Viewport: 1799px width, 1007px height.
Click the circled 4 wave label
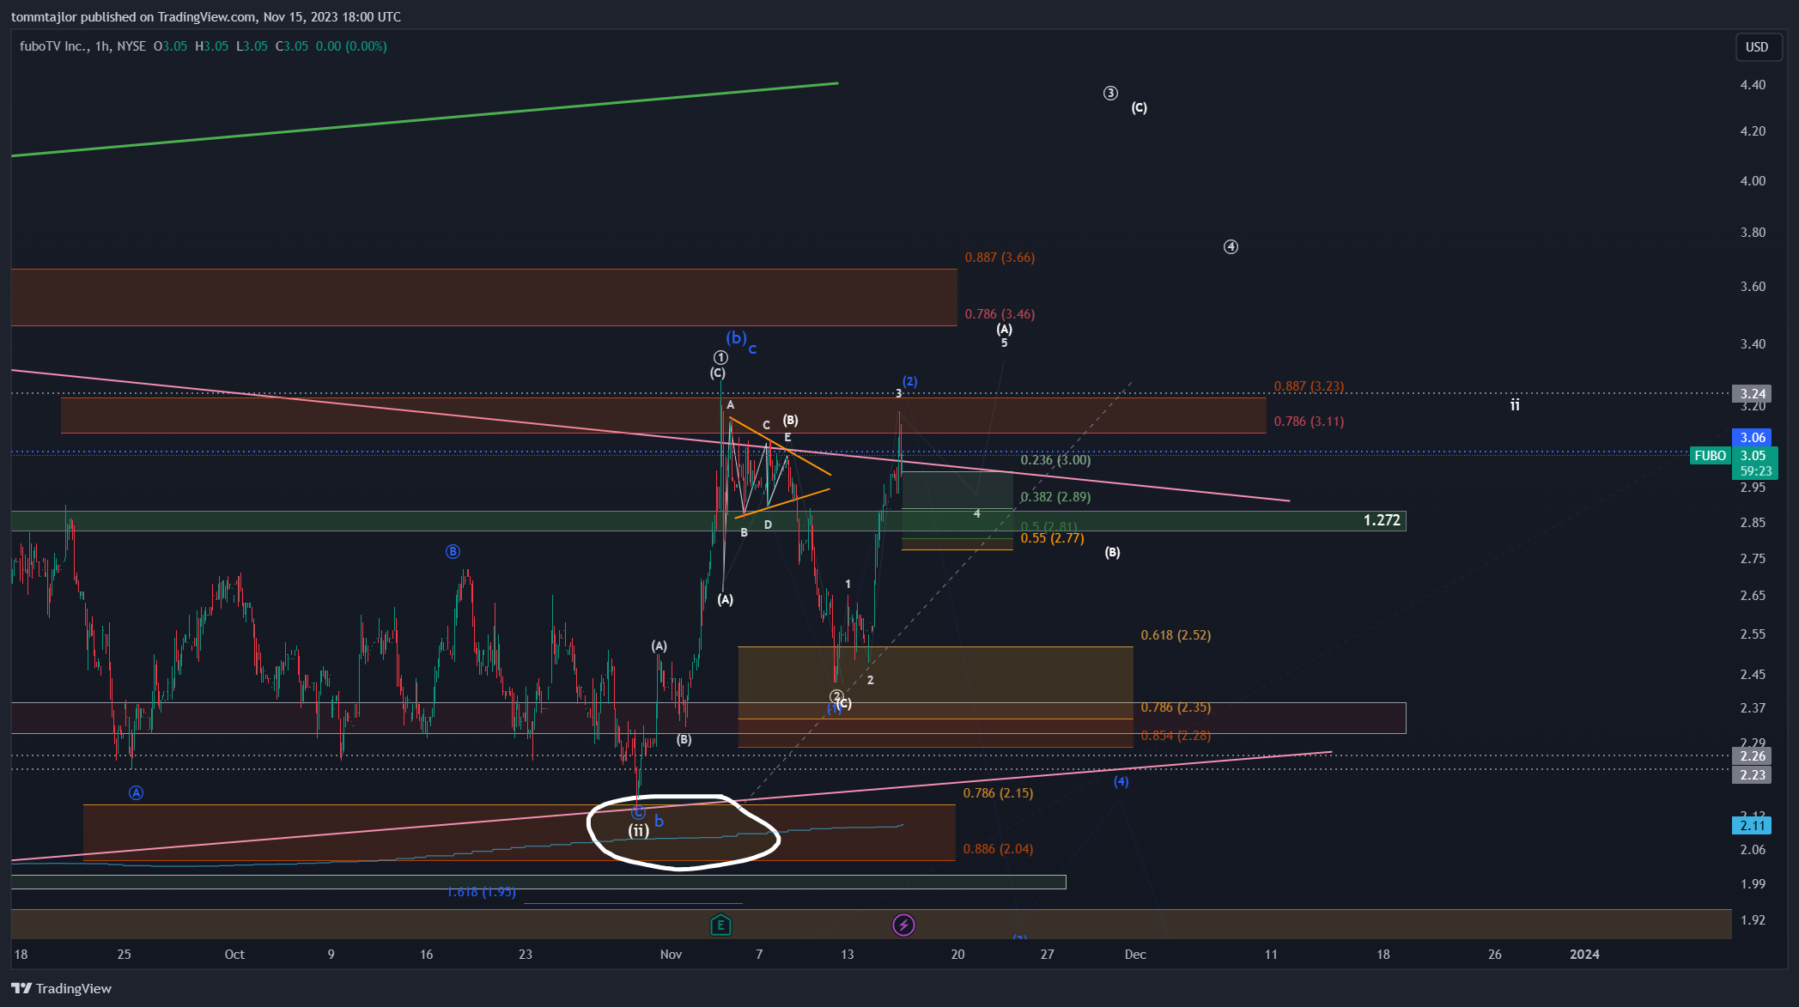[1231, 247]
